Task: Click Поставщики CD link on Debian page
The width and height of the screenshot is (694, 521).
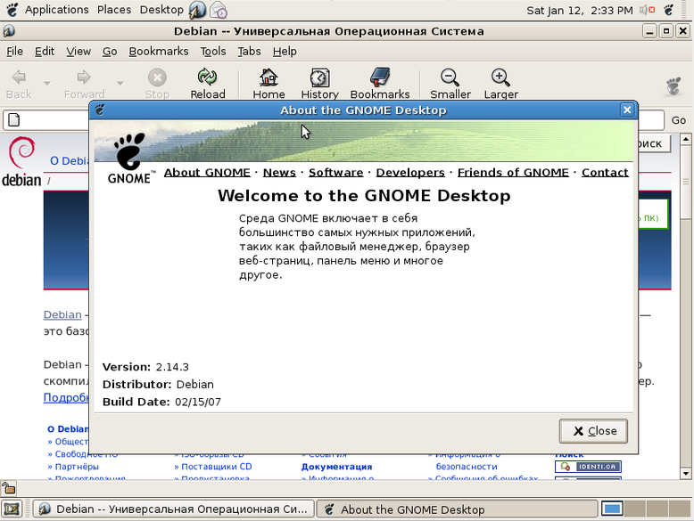Action: tap(216, 467)
